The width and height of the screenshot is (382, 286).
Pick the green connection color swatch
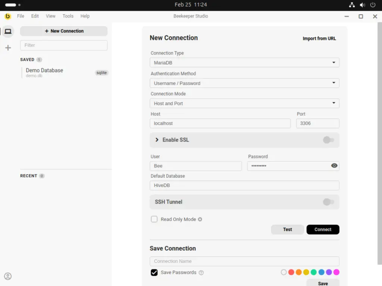coord(314,272)
